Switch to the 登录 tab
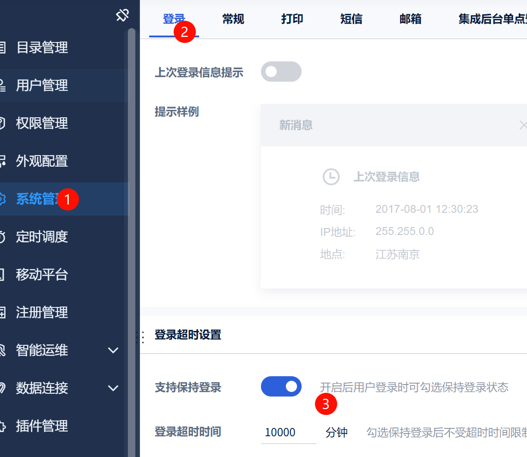The height and width of the screenshot is (457, 527). click(174, 19)
